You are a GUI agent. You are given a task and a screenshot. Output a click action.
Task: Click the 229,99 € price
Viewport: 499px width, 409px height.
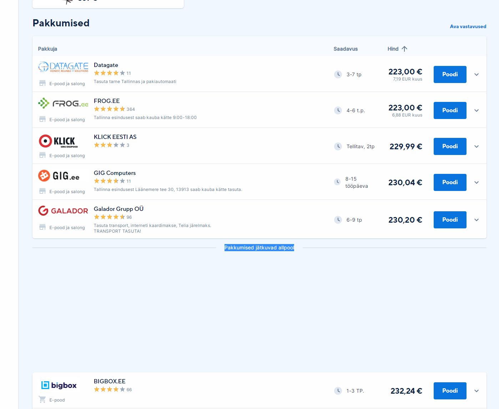(x=406, y=146)
